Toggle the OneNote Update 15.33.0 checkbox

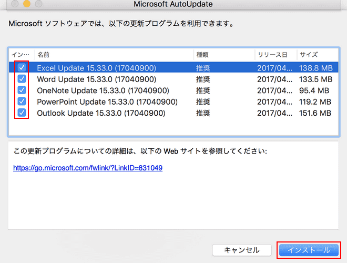tap(22, 90)
